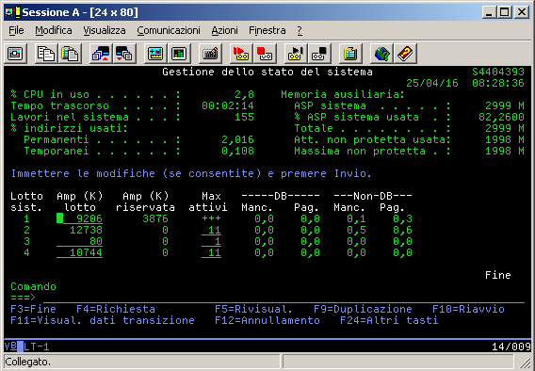
Task: Click the Comando input line
Action: click(x=284, y=298)
